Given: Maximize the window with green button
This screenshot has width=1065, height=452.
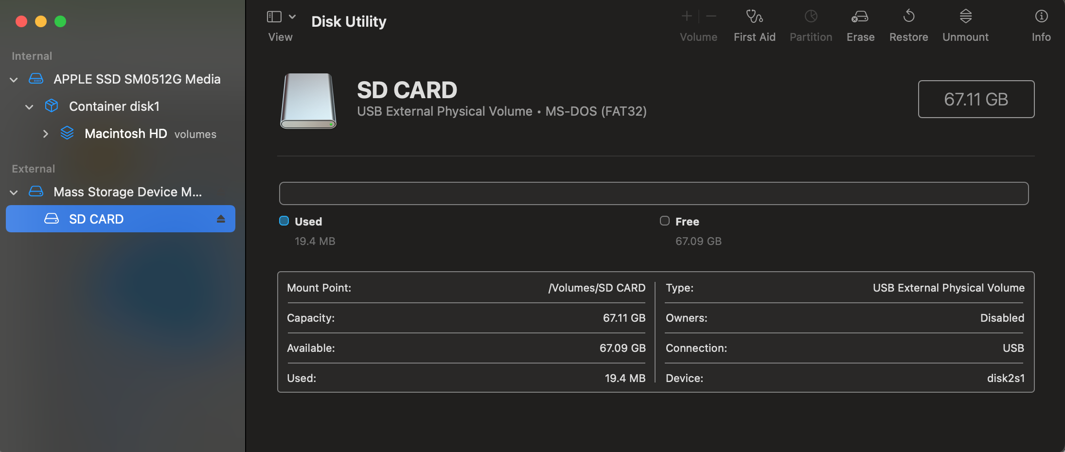Looking at the screenshot, I should [60, 21].
